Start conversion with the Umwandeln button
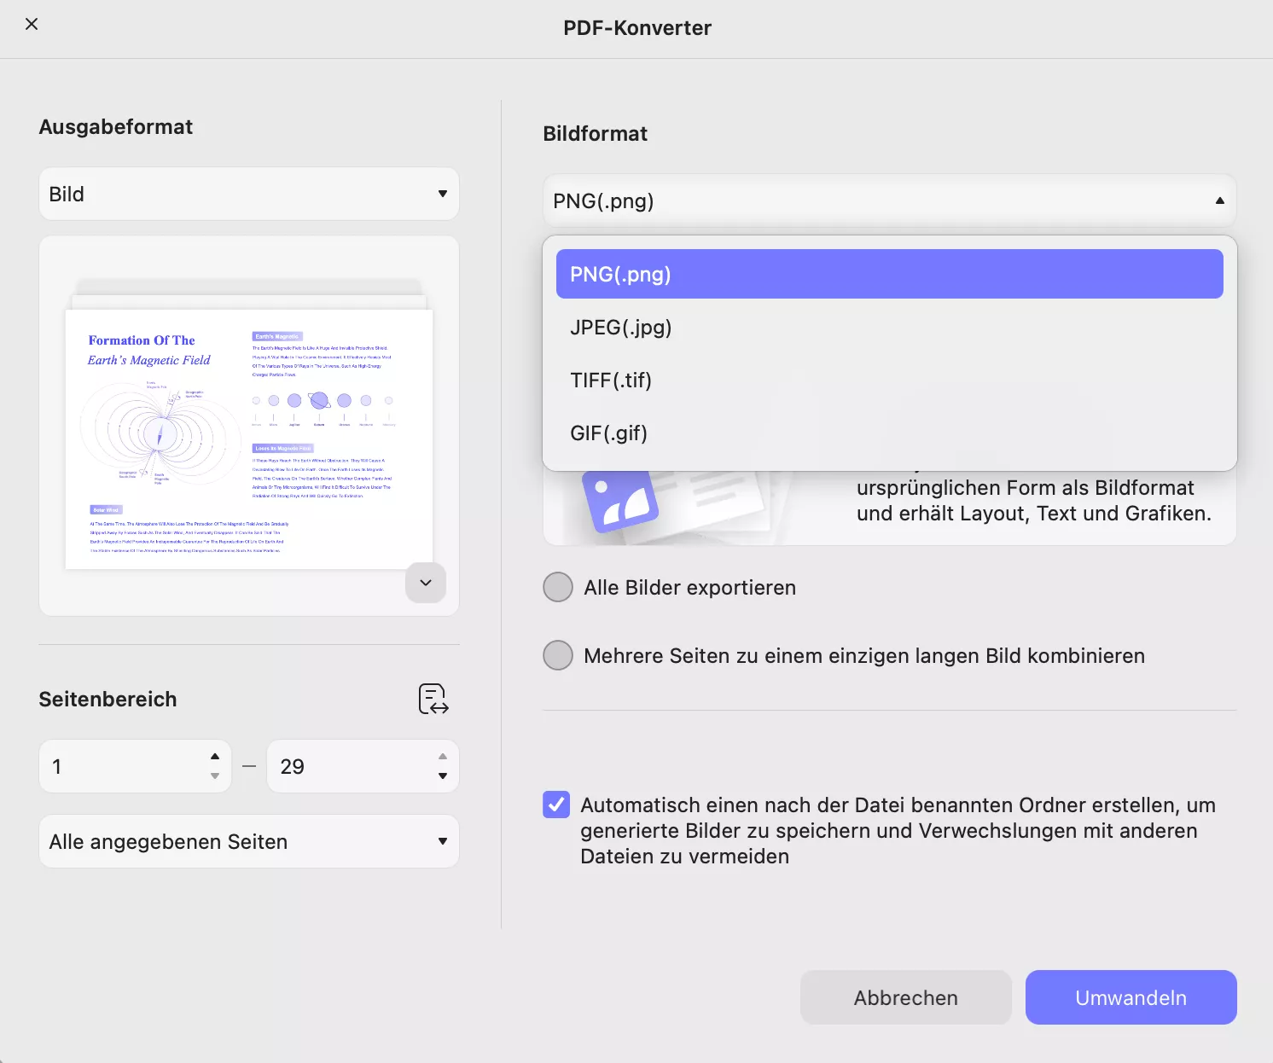Image resolution: width=1273 pixels, height=1063 pixels. point(1131,997)
